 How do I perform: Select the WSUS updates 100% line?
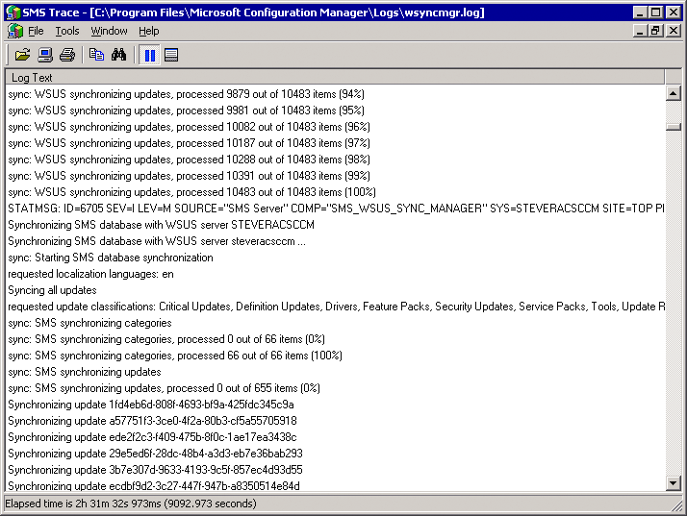(x=335, y=192)
